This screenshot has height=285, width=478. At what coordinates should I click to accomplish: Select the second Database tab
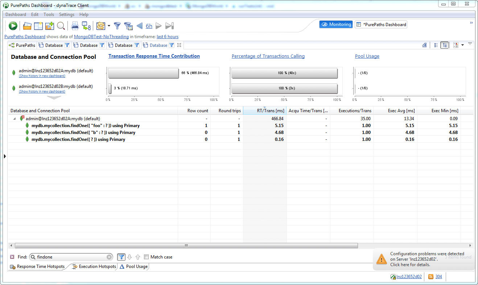pyautogui.click(x=88, y=45)
